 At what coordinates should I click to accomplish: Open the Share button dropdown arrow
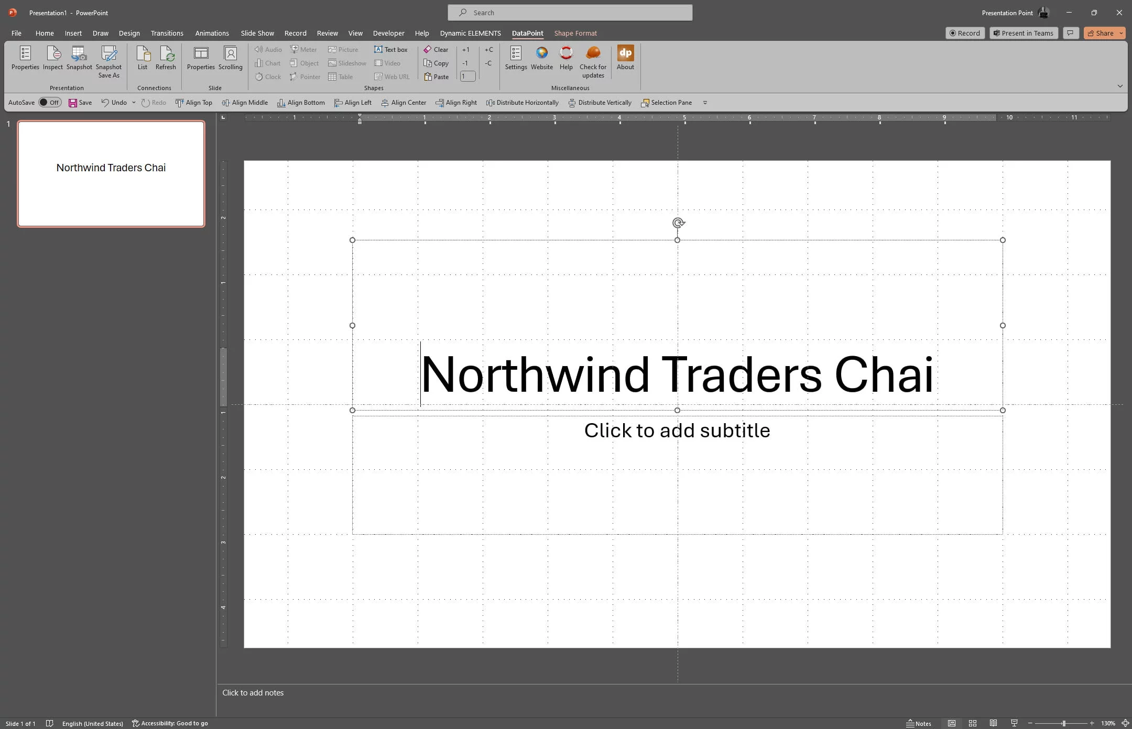point(1121,33)
